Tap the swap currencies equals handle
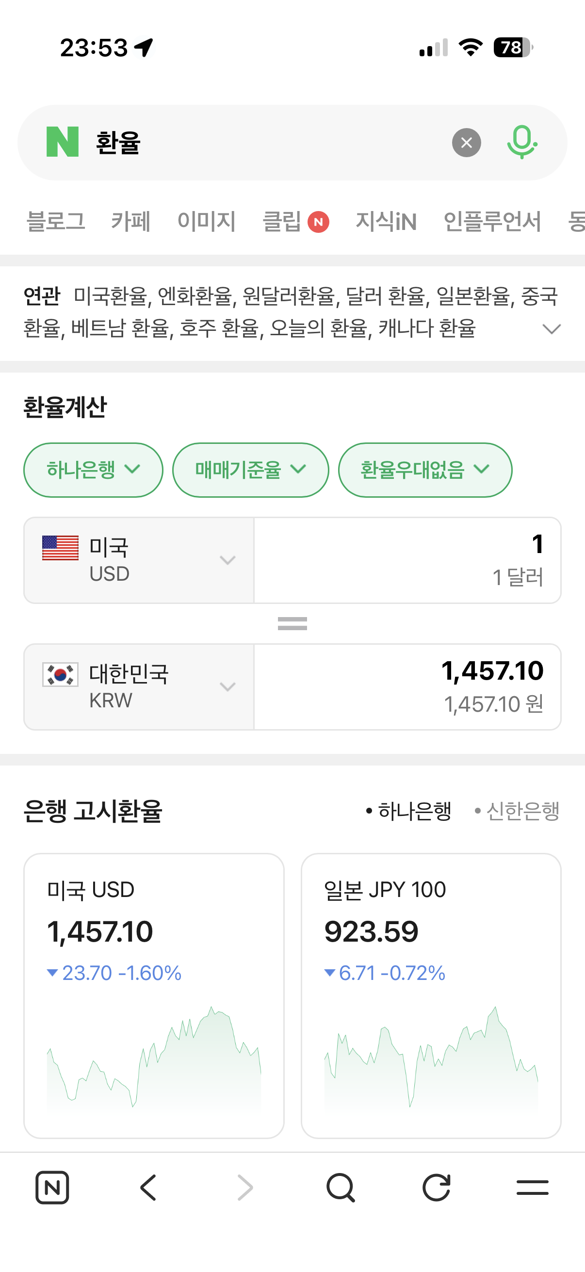The width and height of the screenshot is (585, 1272). (292, 624)
